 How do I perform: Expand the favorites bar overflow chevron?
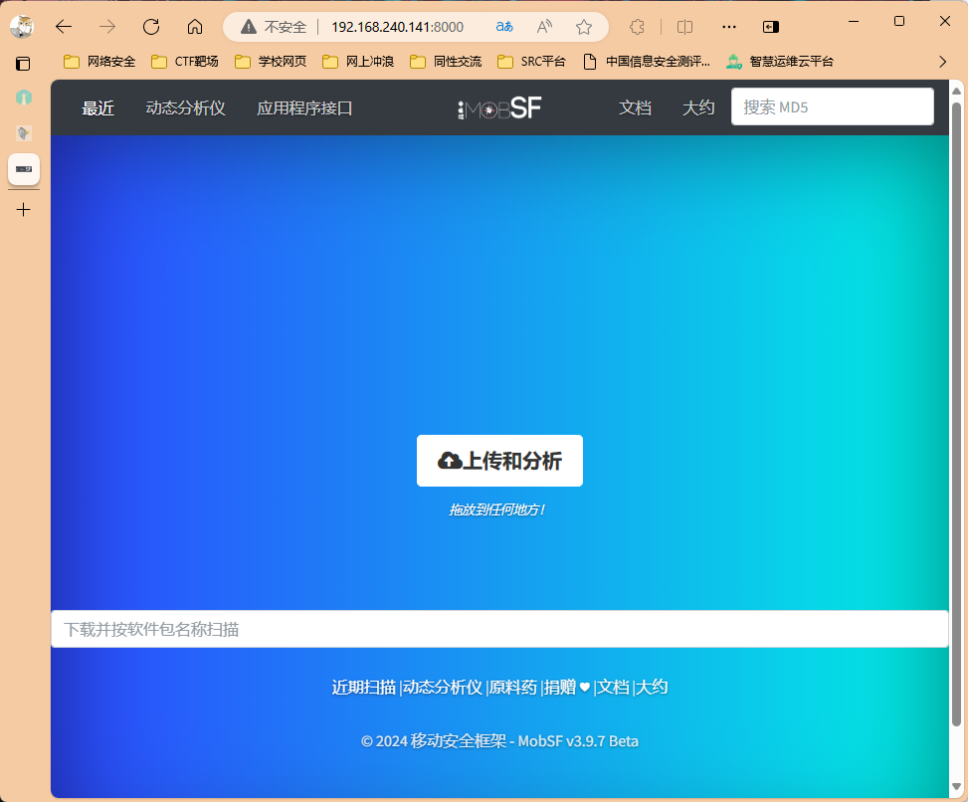[x=942, y=62]
